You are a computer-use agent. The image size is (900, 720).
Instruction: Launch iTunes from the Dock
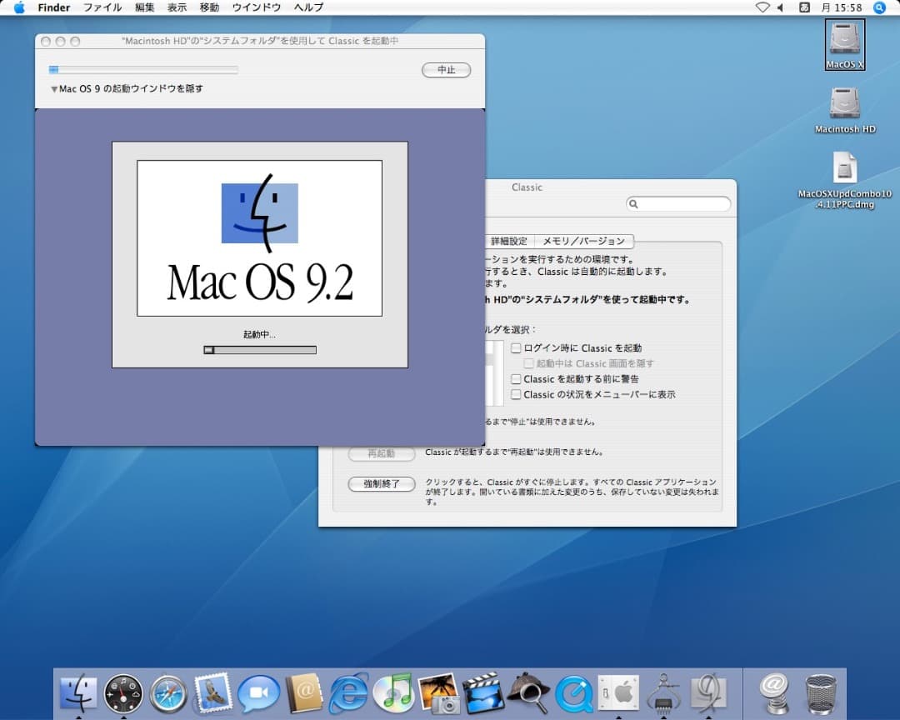(393, 693)
